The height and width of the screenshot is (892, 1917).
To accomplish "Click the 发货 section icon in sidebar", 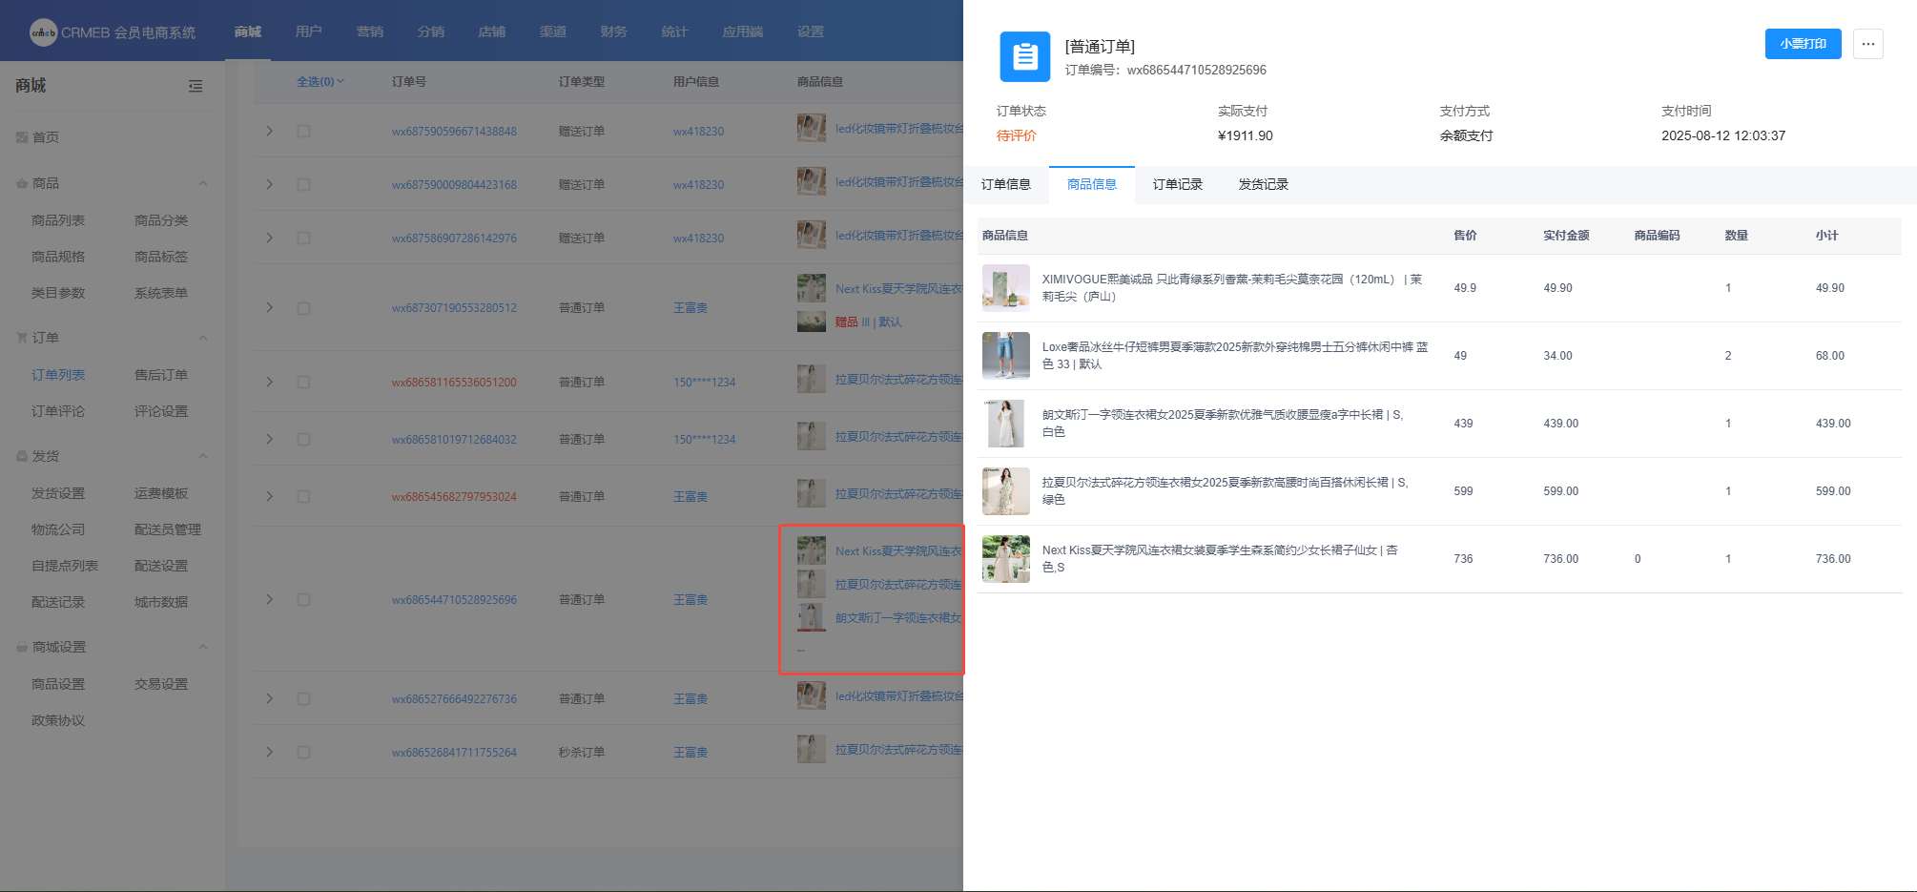I will pos(22,456).
